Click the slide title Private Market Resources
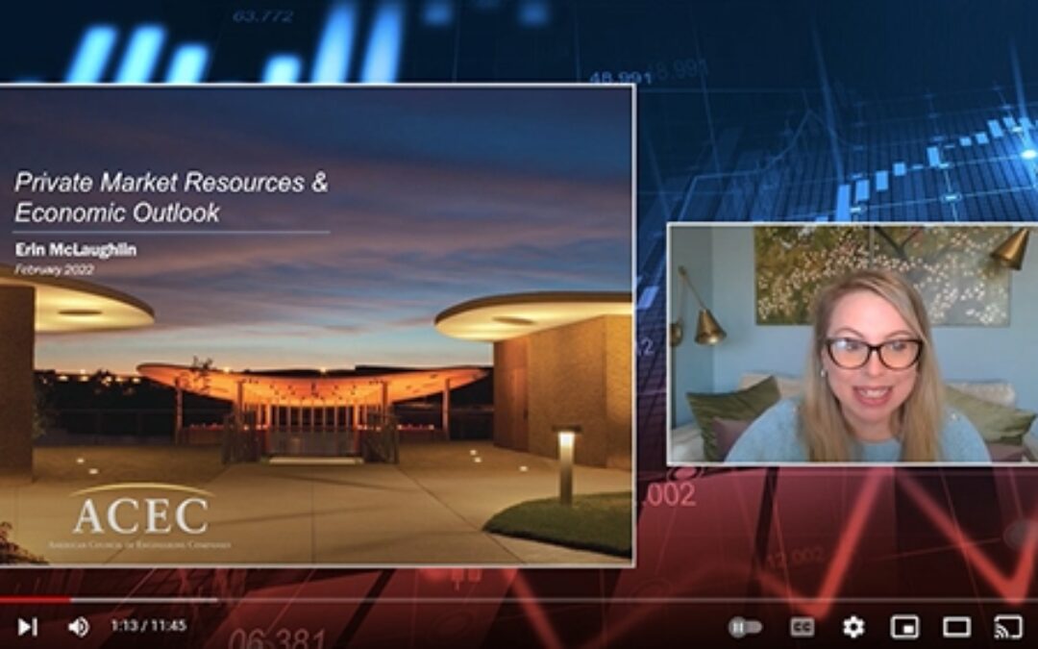The width and height of the screenshot is (1038, 649). pos(171,183)
